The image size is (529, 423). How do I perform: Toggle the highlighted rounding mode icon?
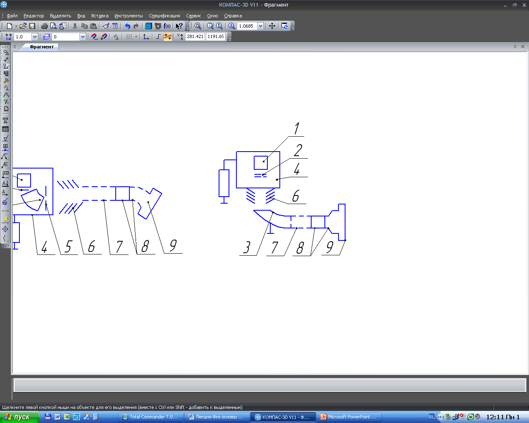coord(168,37)
